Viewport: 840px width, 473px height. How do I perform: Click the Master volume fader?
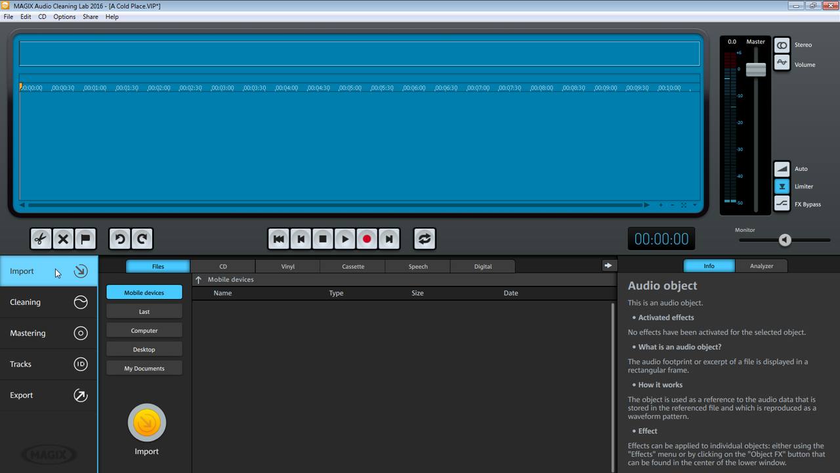pos(756,69)
